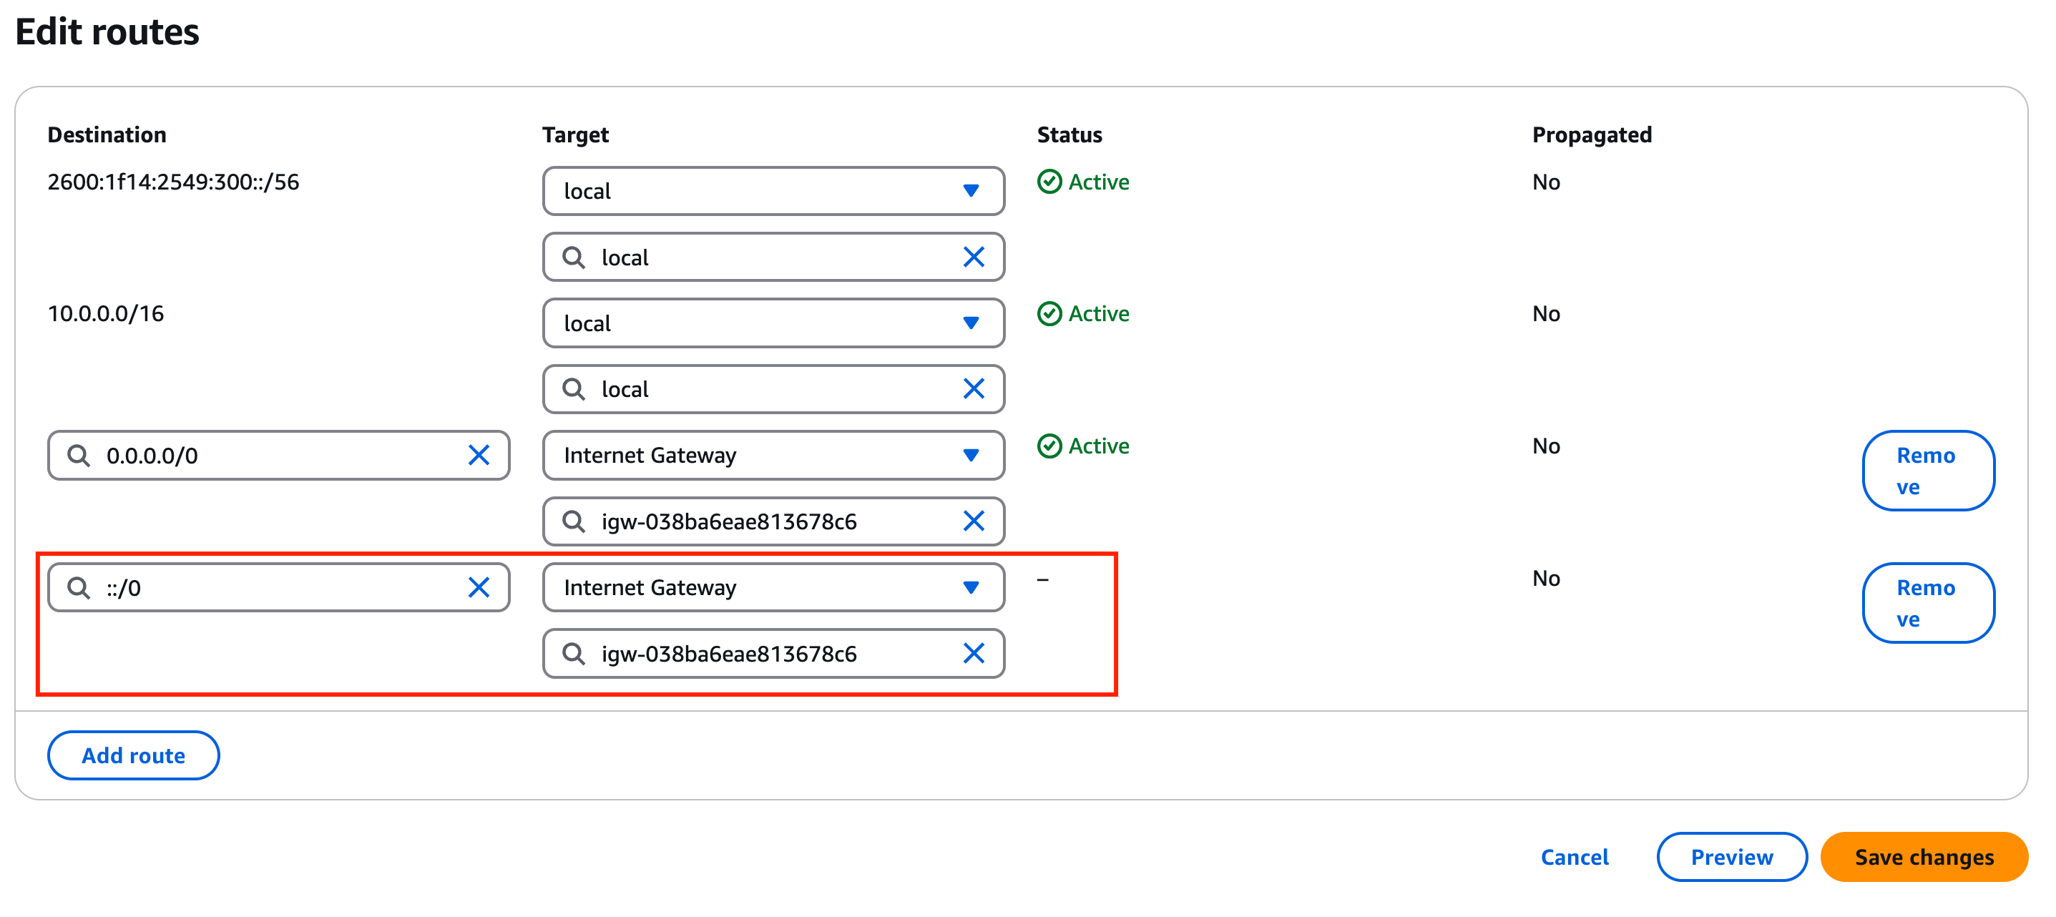
Task: Click the Active status icon for 2600:1f14 route
Action: pyautogui.click(x=1049, y=182)
